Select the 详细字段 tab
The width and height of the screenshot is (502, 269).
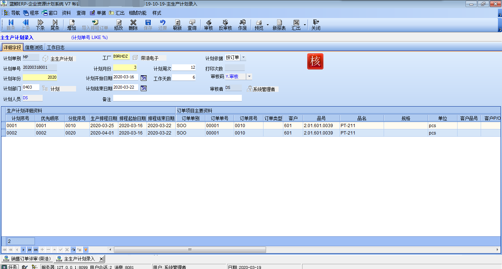[x=12, y=47]
